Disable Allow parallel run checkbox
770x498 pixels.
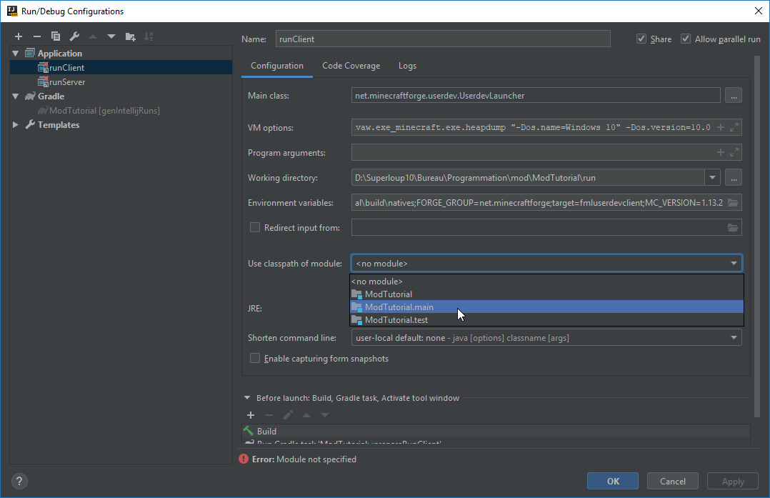tap(686, 39)
